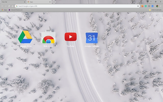The height and width of the screenshot is (102, 163).
Task: Switch to the Apps tab
Action: pyautogui.click(x=39, y=2)
